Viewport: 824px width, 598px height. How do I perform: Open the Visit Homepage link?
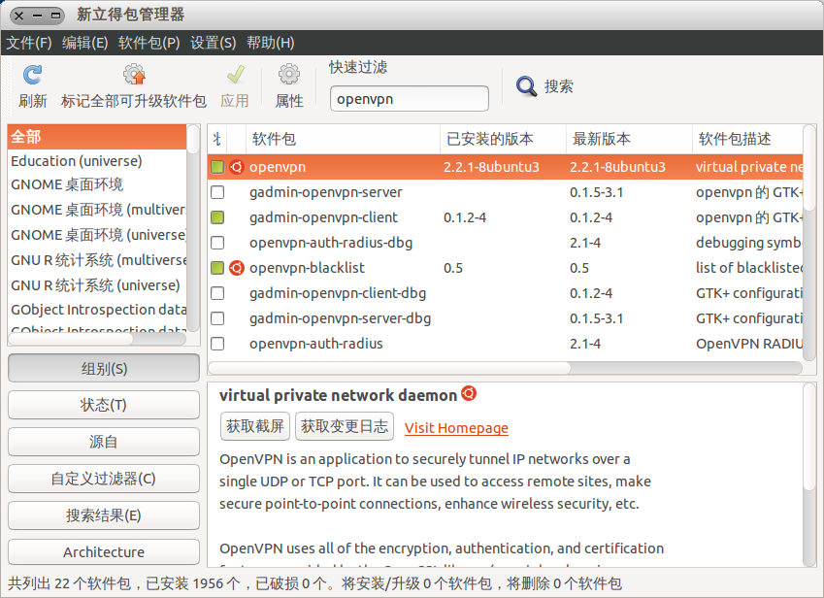(456, 428)
